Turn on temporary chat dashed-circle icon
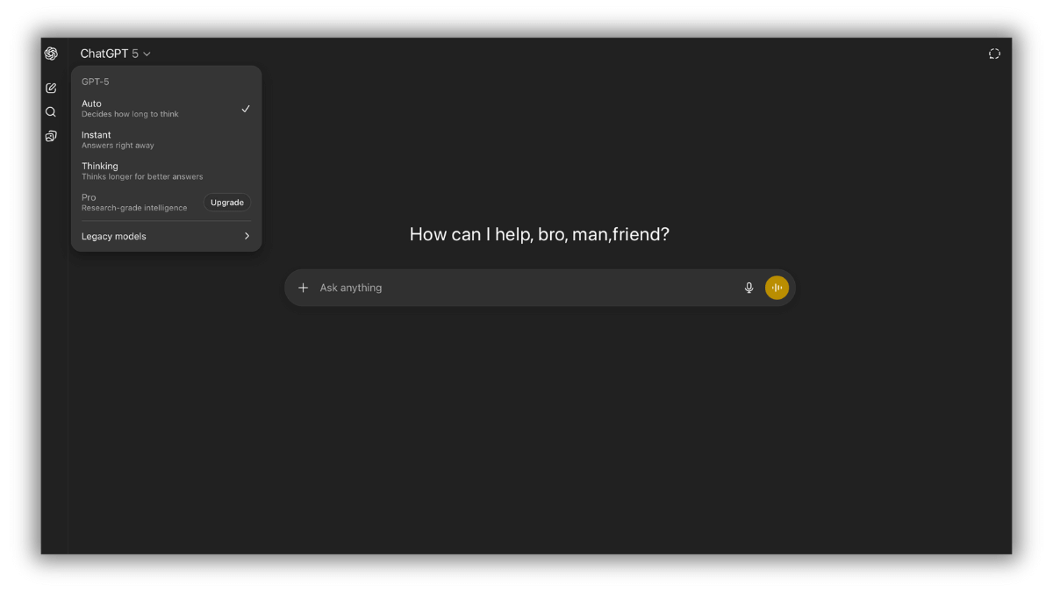The image size is (1053, 592). tap(994, 53)
